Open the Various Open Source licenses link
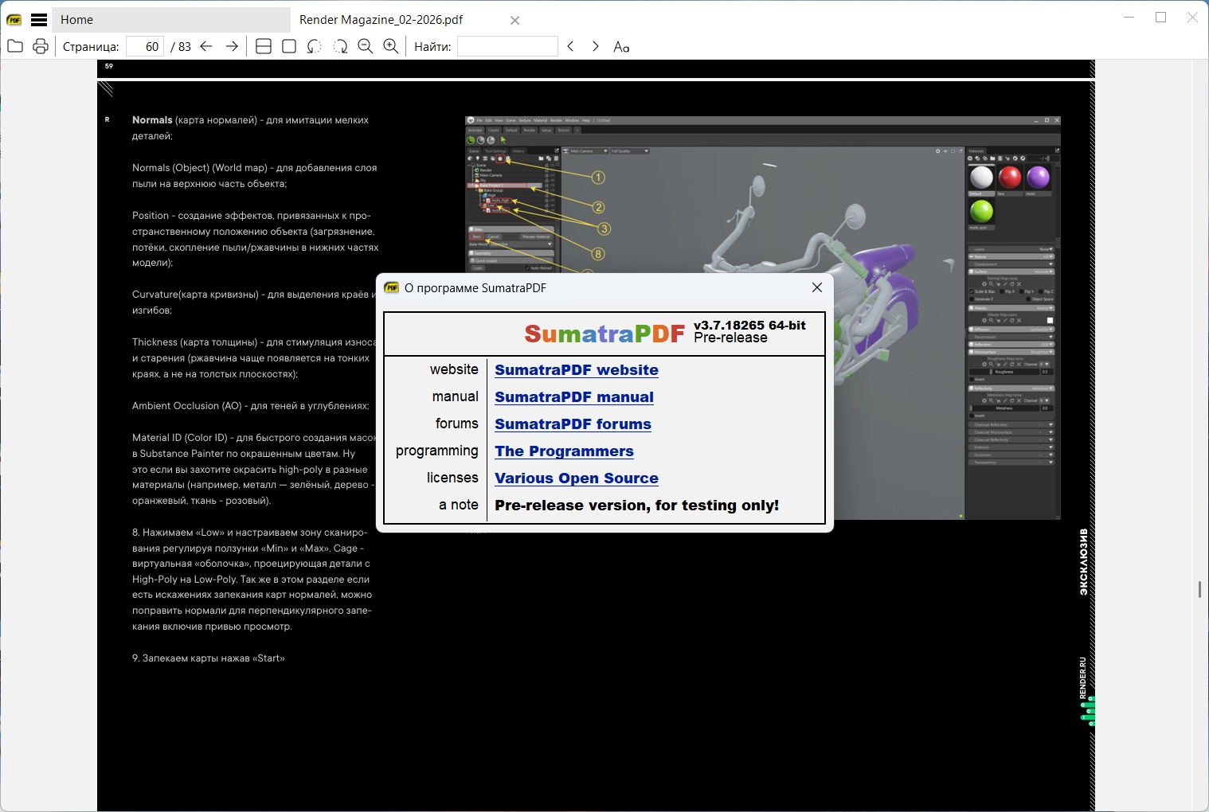1209x812 pixels. (x=577, y=478)
